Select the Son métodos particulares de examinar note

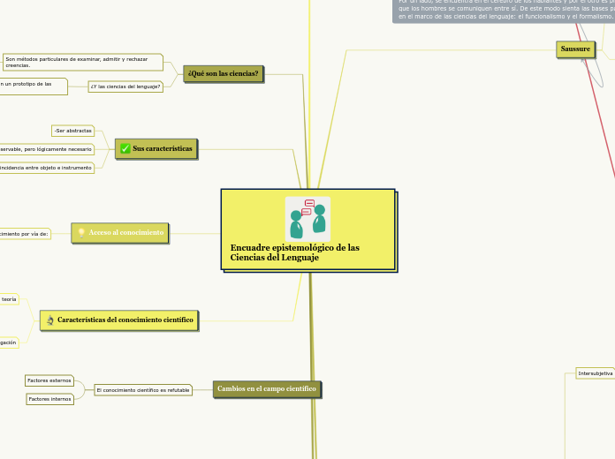tap(82, 62)
